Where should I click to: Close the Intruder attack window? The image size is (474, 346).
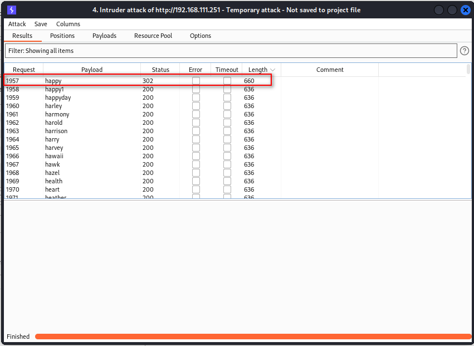(466, 10)
